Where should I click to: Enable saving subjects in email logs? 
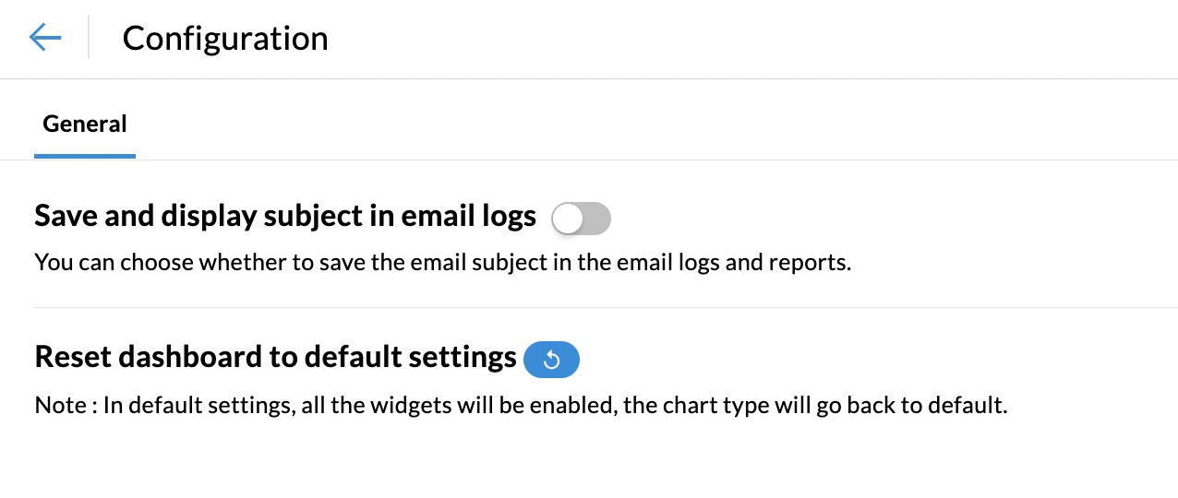click(581, 219)
